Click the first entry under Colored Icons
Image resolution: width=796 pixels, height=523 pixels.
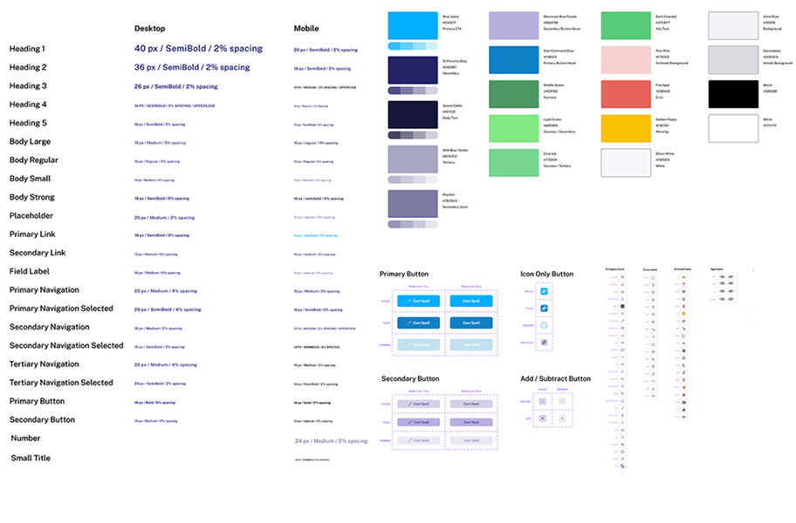(x=684, y=277)
